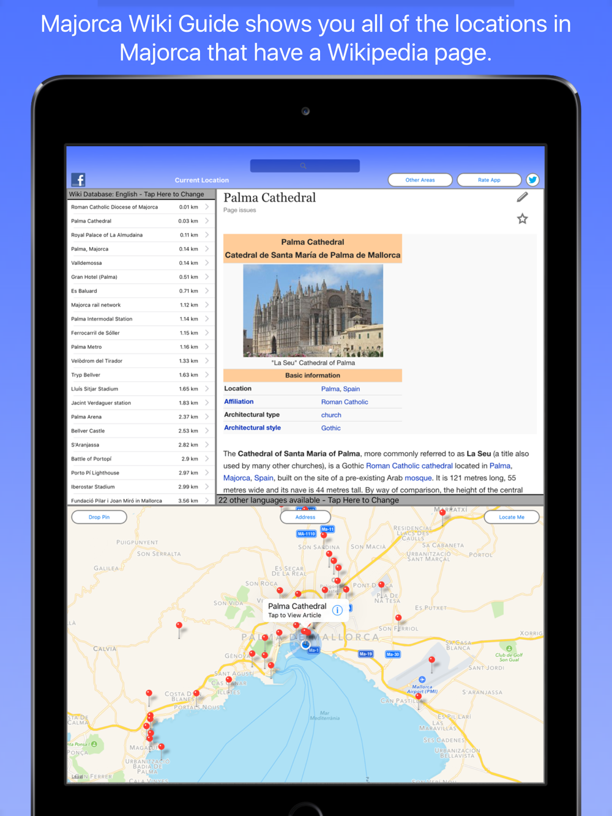The image size is (612, 816).
Task: Open Palma Cathedral list row chevron
Action: click(x=207, y=221)
